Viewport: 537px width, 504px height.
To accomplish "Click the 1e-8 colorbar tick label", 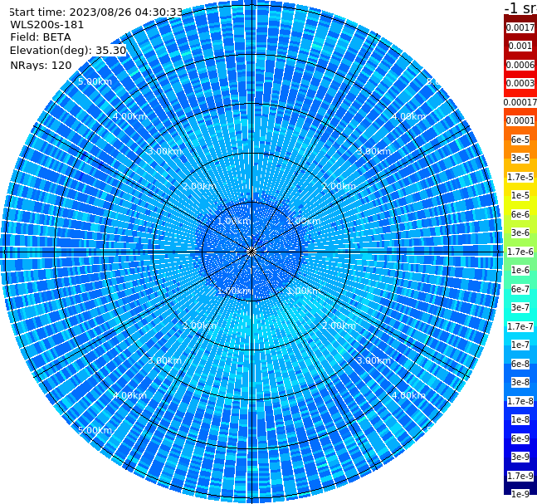I will coord(520,419).
